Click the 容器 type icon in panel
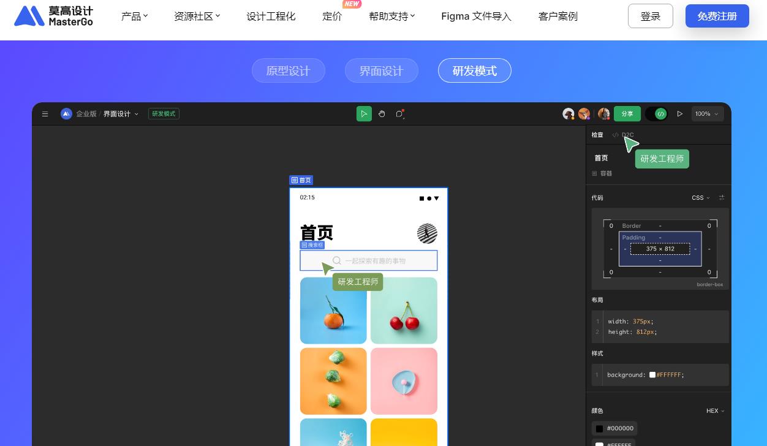The image size is (767, 446). (594, 173)
